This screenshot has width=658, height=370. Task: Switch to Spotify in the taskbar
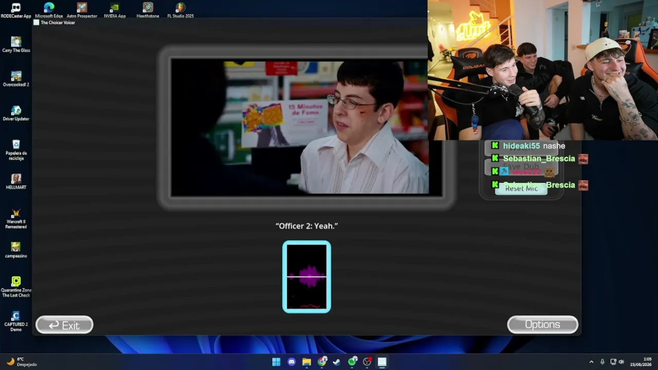tap(352, 362)
